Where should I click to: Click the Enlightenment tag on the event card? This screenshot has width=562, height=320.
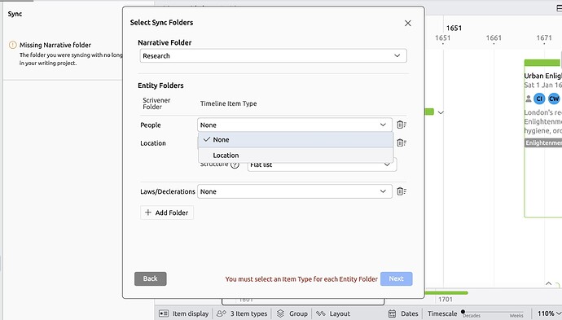543,143
